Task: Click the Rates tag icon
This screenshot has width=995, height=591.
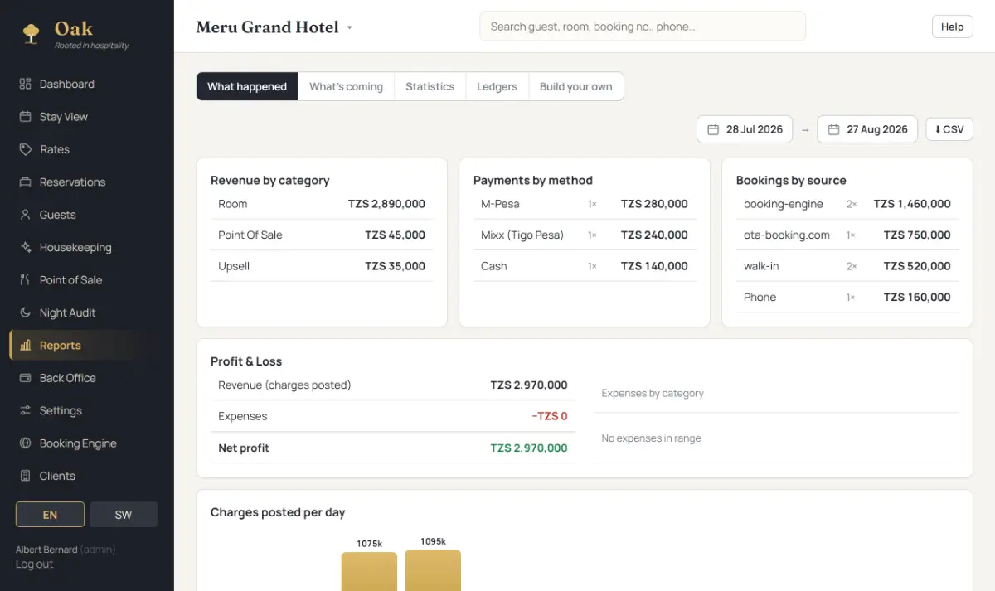Action: pyautogui.click(x=25, y=149)
